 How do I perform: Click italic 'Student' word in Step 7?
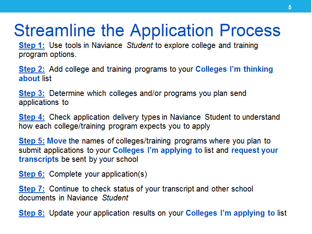(115, 198)
